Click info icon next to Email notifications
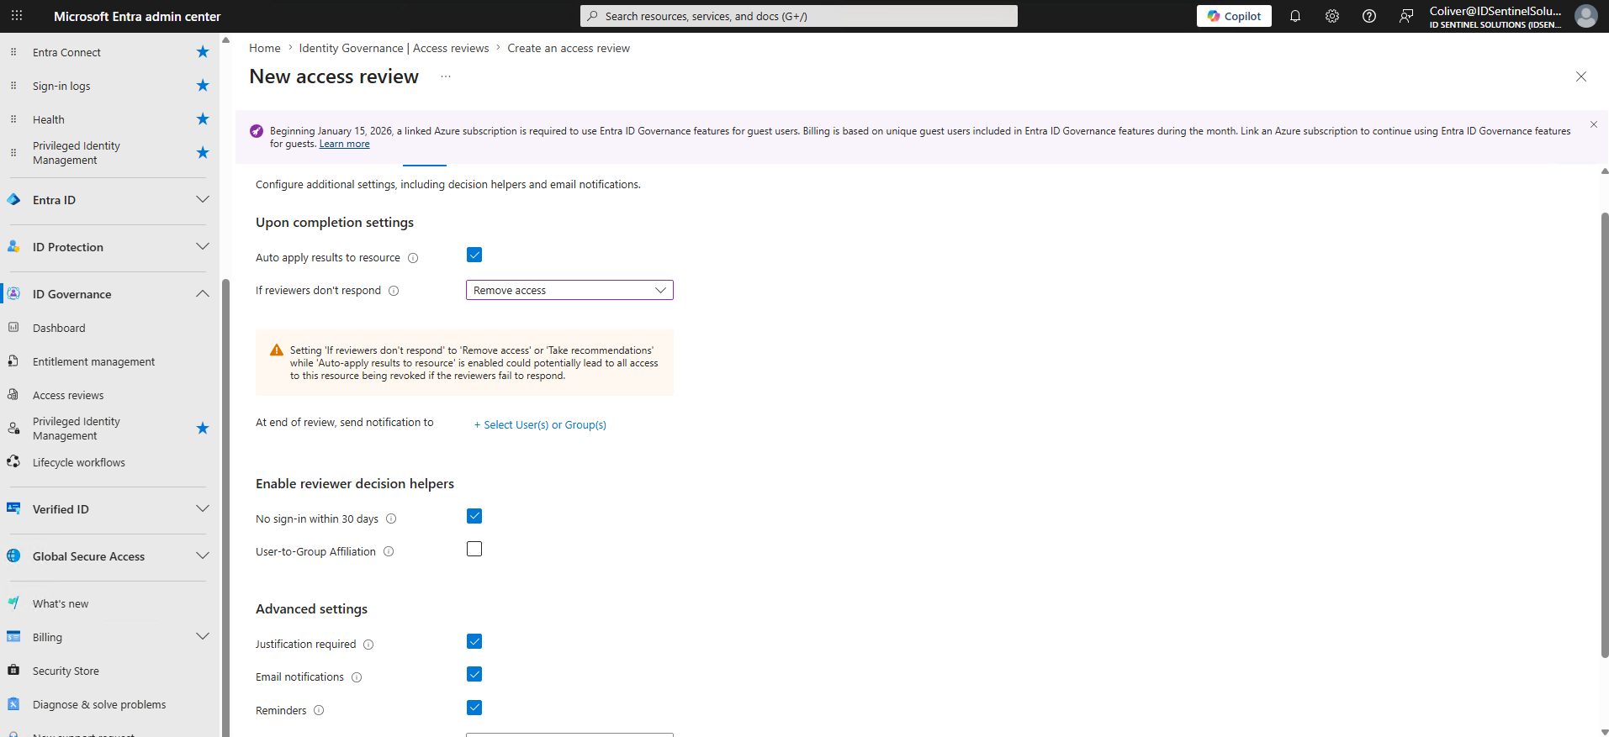Viewport: 1609px width, 737px height. click(357, 677)
